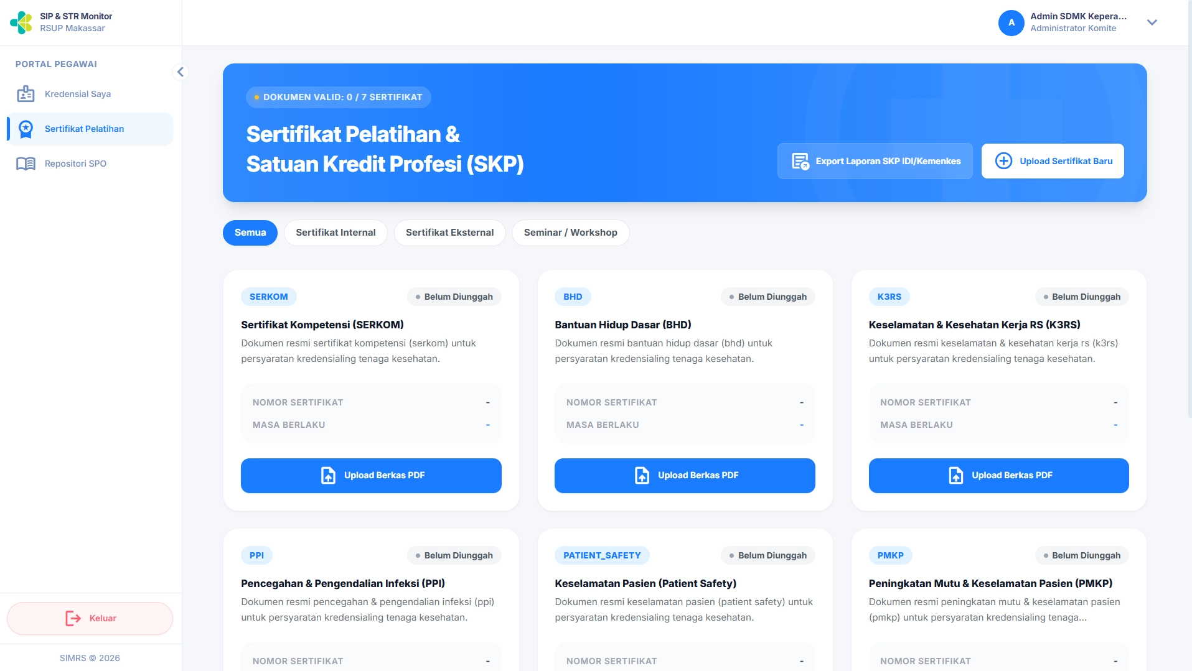The width and height of the screenshot is (1192, 671).
Task: Open the Seminar / Workshop tab
Action: (x=570, y=233)
